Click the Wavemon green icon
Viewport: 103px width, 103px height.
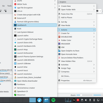[x=15, y=95]
